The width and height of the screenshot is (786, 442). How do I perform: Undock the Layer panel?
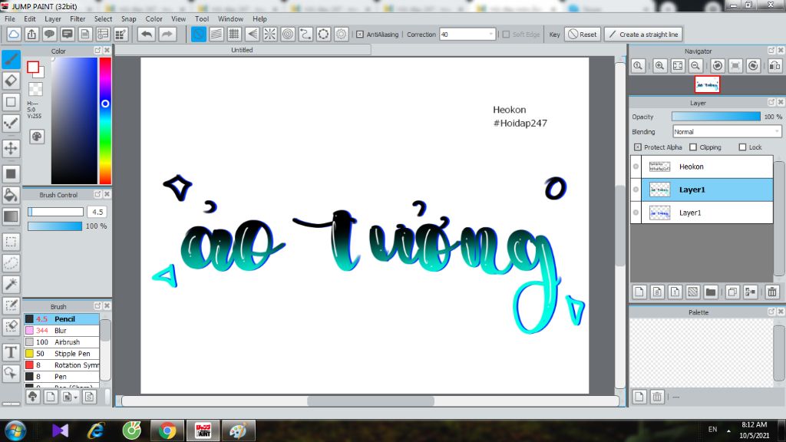[771, 102]
